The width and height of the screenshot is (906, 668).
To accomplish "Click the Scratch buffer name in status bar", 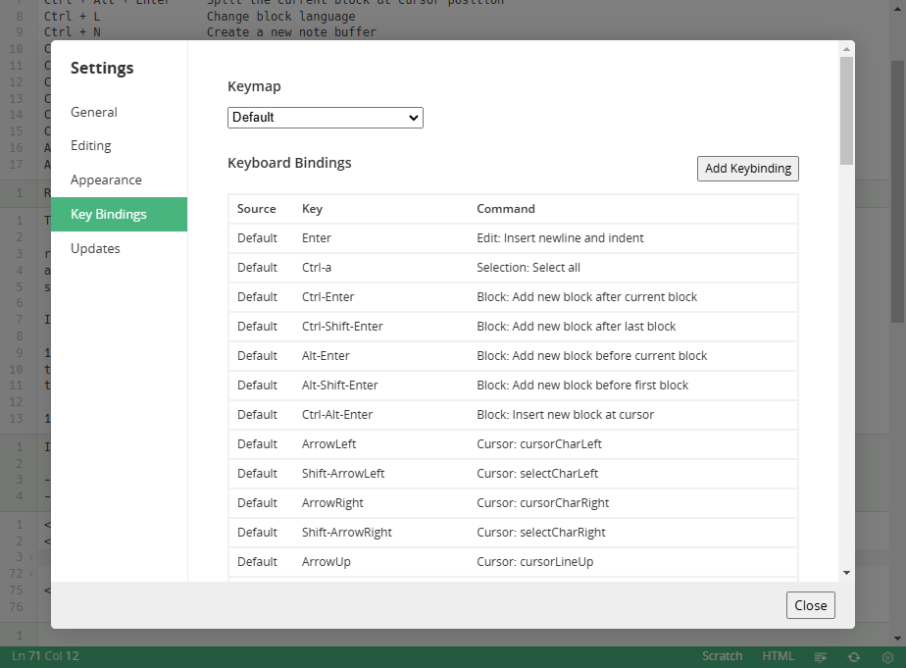I will pyautogui.click(x=722, y=656).
